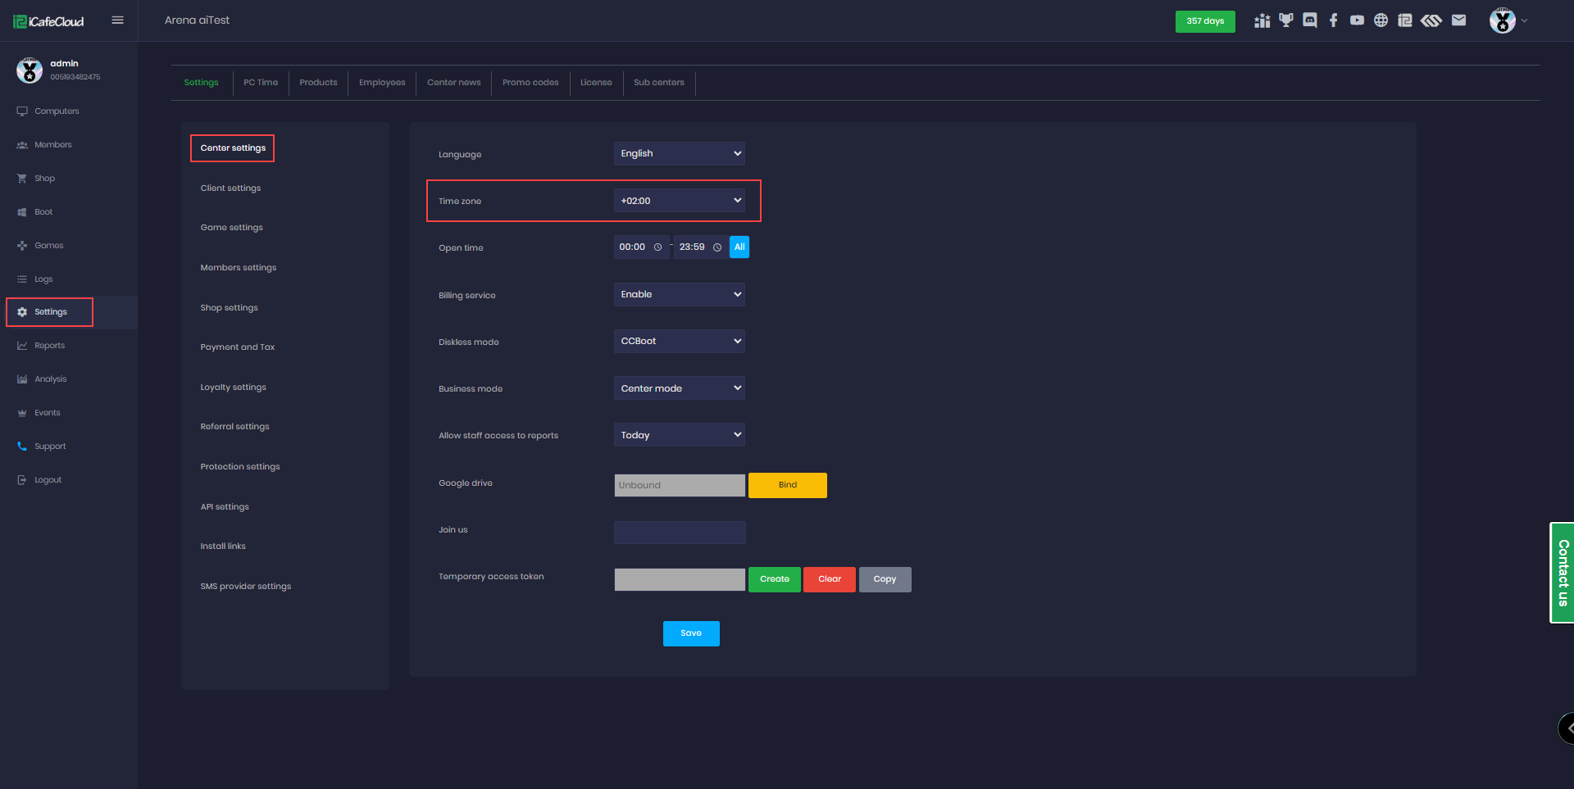The image size is (1574, 789).
Task: Click the Save button
Action: 691,633
